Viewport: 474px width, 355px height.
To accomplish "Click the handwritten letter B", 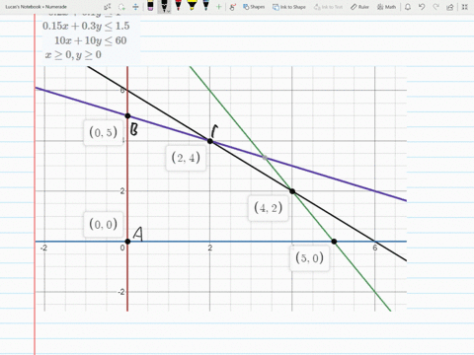I will point(133,129).
